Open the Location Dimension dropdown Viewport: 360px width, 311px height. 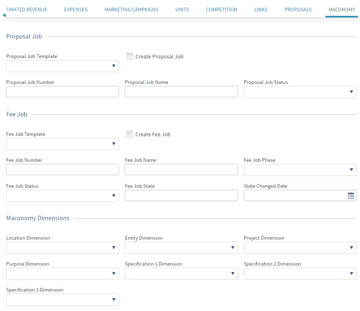[x=63, y=248]
